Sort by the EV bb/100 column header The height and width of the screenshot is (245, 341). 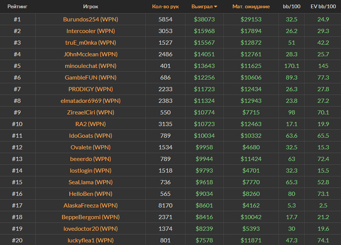pyautogui.click(x=323, y=7)
